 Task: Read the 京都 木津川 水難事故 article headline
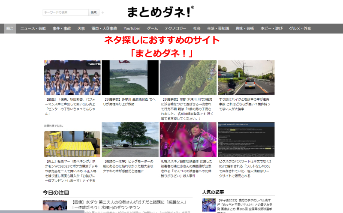187,109
